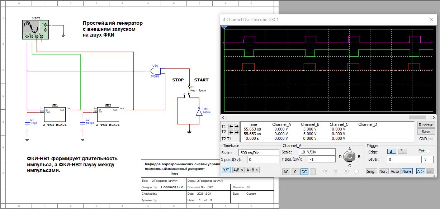Screen dimensions: 440x209
Task: Click the XSC1 oscilloscope instrument icon
Action: [32, 29]
